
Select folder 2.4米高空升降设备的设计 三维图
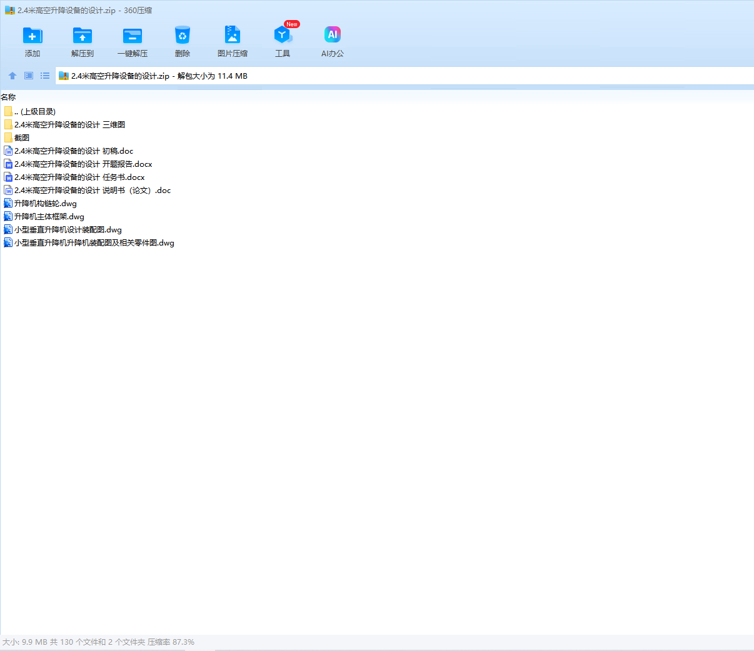click(x=69, y=124)
